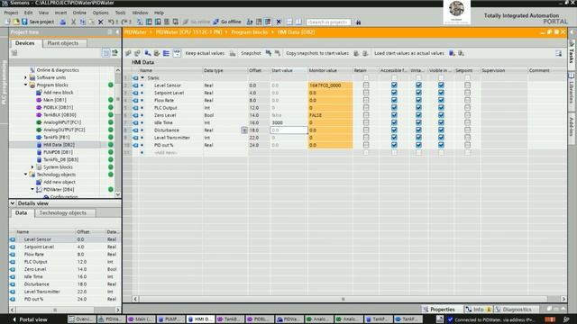The image size is (577, 324).
Task: Click the Program blocks breadcrumb
Action: click(249, 32)
